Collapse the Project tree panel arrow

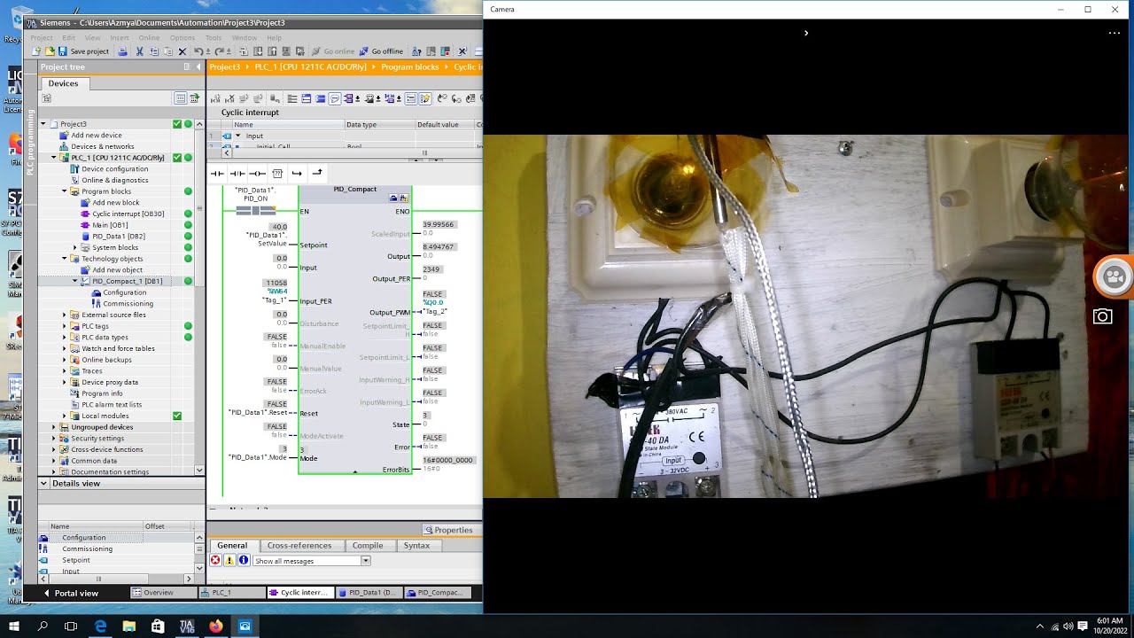tap(198, 67)
